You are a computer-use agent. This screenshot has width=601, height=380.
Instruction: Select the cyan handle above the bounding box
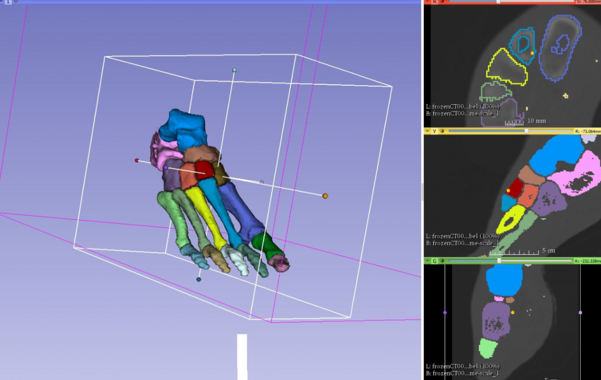[x=234, y=69]
